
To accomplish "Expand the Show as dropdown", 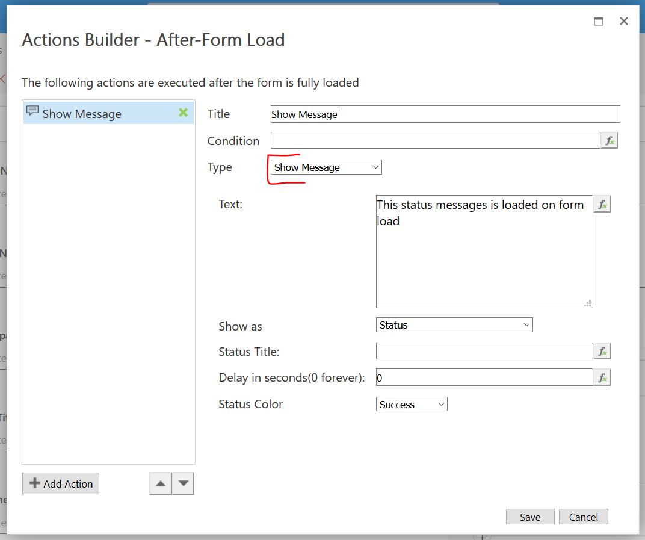I will point(454,325).
